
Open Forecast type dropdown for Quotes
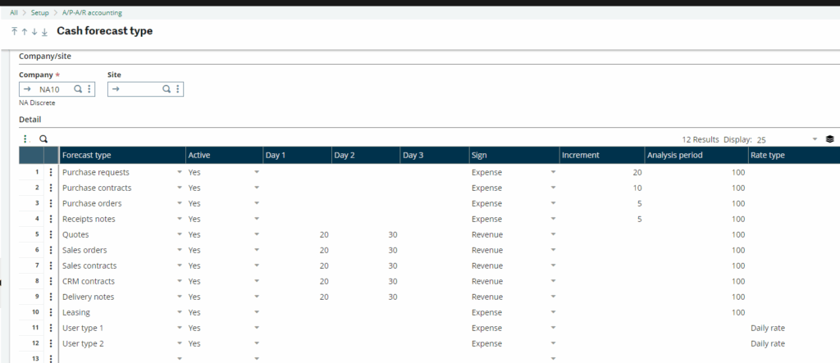pyautogui.click(x=180, y=234)
